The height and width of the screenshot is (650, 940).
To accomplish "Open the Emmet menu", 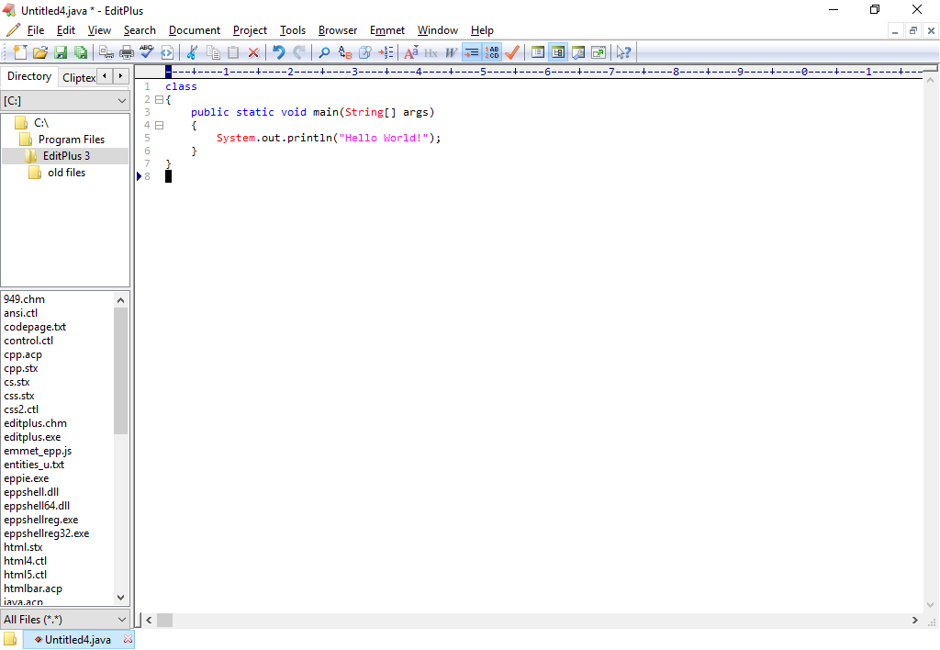I will [x=386, y=29].
